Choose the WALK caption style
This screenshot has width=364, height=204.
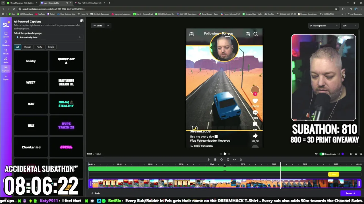(31, 126)
